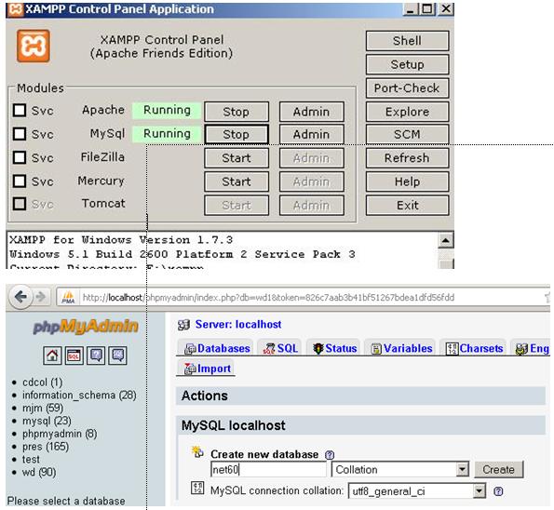Click the MySQL connection collation charset icon

197,488
